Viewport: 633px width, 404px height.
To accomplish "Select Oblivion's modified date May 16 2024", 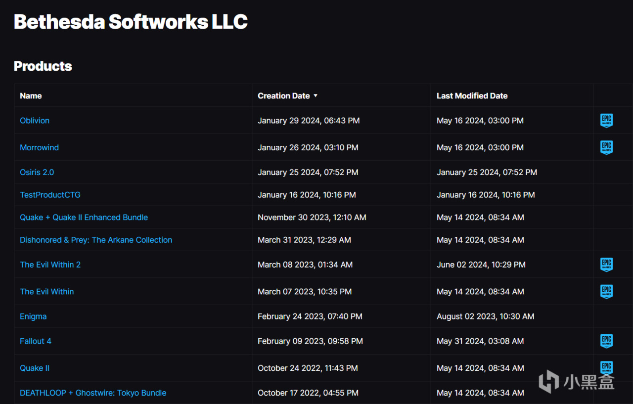I will pos(480,121).
